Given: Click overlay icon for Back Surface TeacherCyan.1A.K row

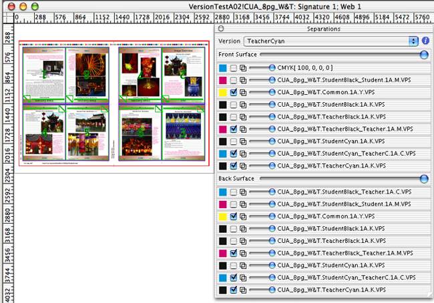Looking at the screenshot, I should pyautogui.click(x=244, y=290).
